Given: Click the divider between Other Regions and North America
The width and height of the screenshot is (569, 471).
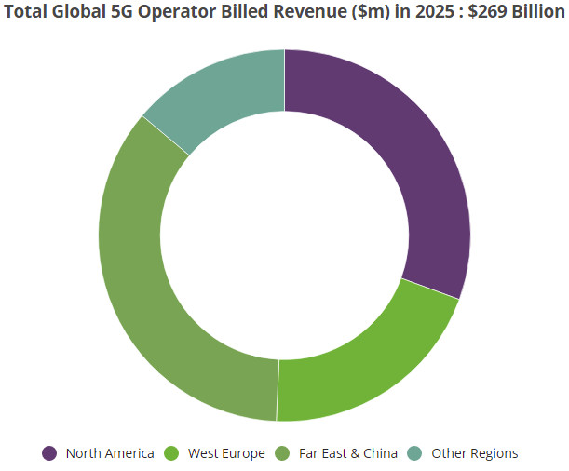Looking at the screenshot, I should (x=284, y=80).
